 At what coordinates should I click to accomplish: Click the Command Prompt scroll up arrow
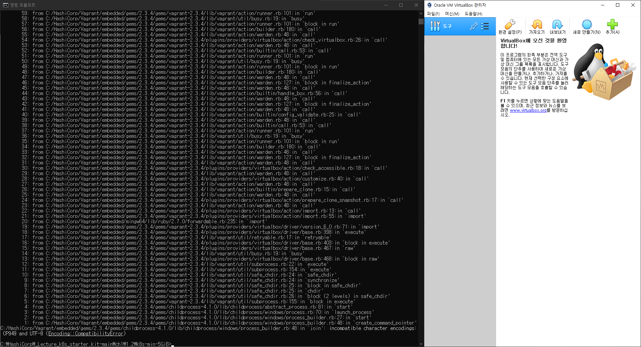coord(421,13)
